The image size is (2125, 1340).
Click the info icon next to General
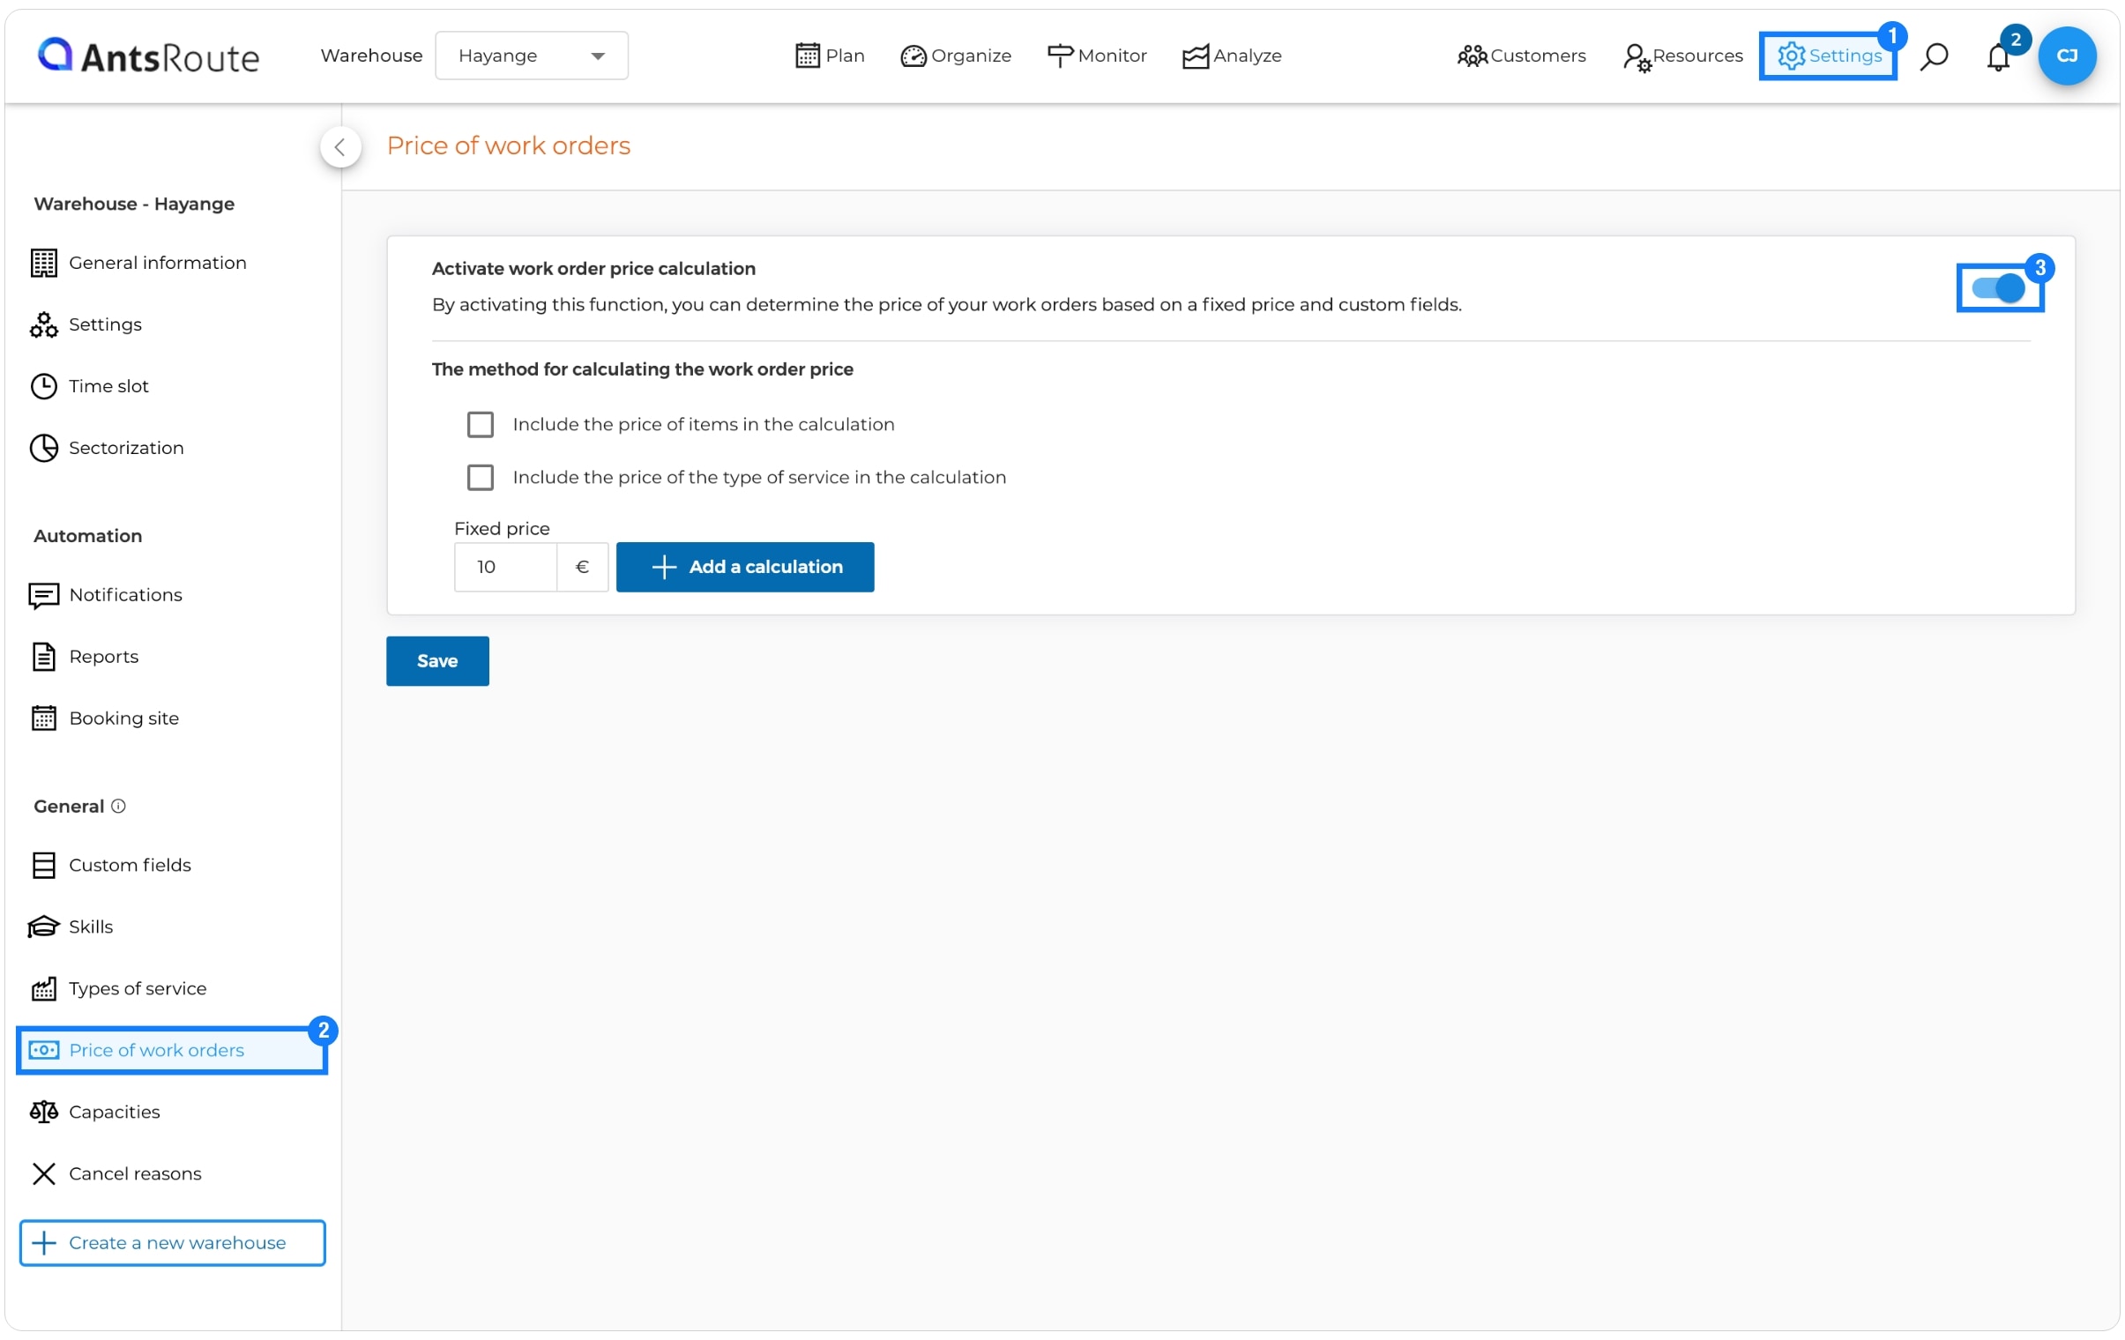(x=119, y=807)
